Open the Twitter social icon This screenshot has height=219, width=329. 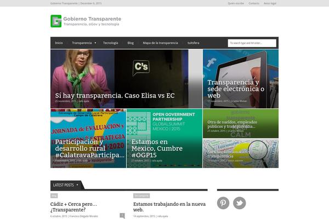tap(240, 203)
